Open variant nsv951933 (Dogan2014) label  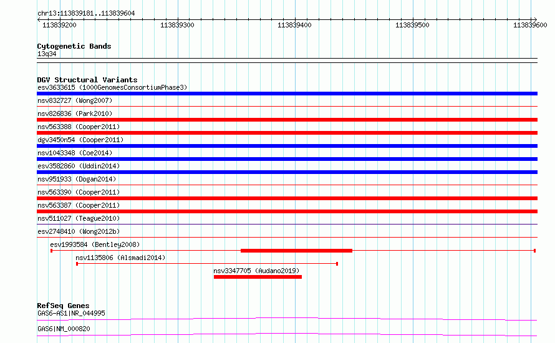click(x=77, y=179)
